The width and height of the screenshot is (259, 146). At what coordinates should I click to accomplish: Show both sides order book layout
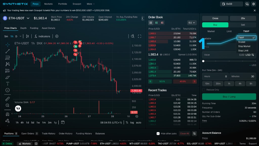[151, 23]
